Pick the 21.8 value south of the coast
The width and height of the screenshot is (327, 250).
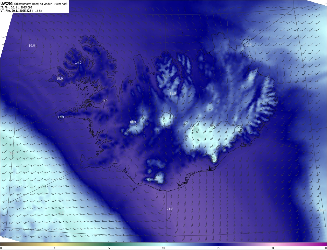tap(170, 209)
